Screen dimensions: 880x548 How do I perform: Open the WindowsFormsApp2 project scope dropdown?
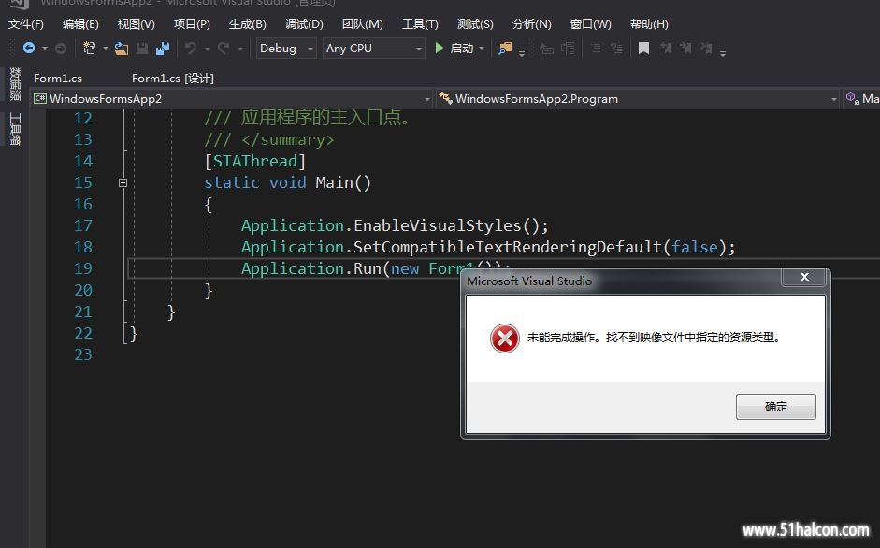pyautogui.click(x=232, y=99)
